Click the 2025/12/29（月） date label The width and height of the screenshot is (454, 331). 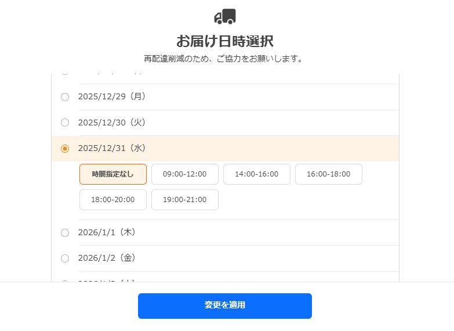tap(112, 96)
